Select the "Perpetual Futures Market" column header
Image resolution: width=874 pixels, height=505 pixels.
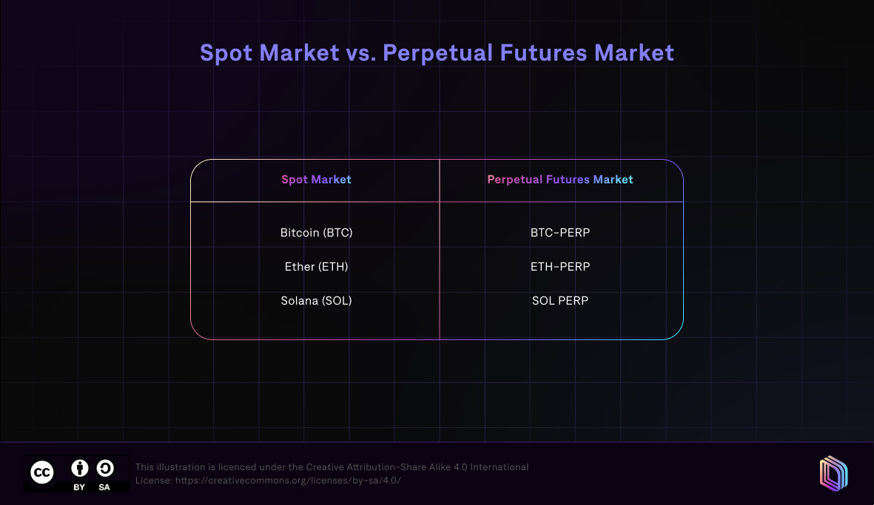(x=560, y=180)
